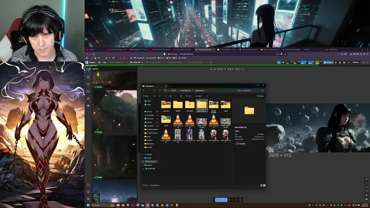Click the Monitor button in ComfyUI
Viewport: 370px width, 208px height.
point(356,62)
